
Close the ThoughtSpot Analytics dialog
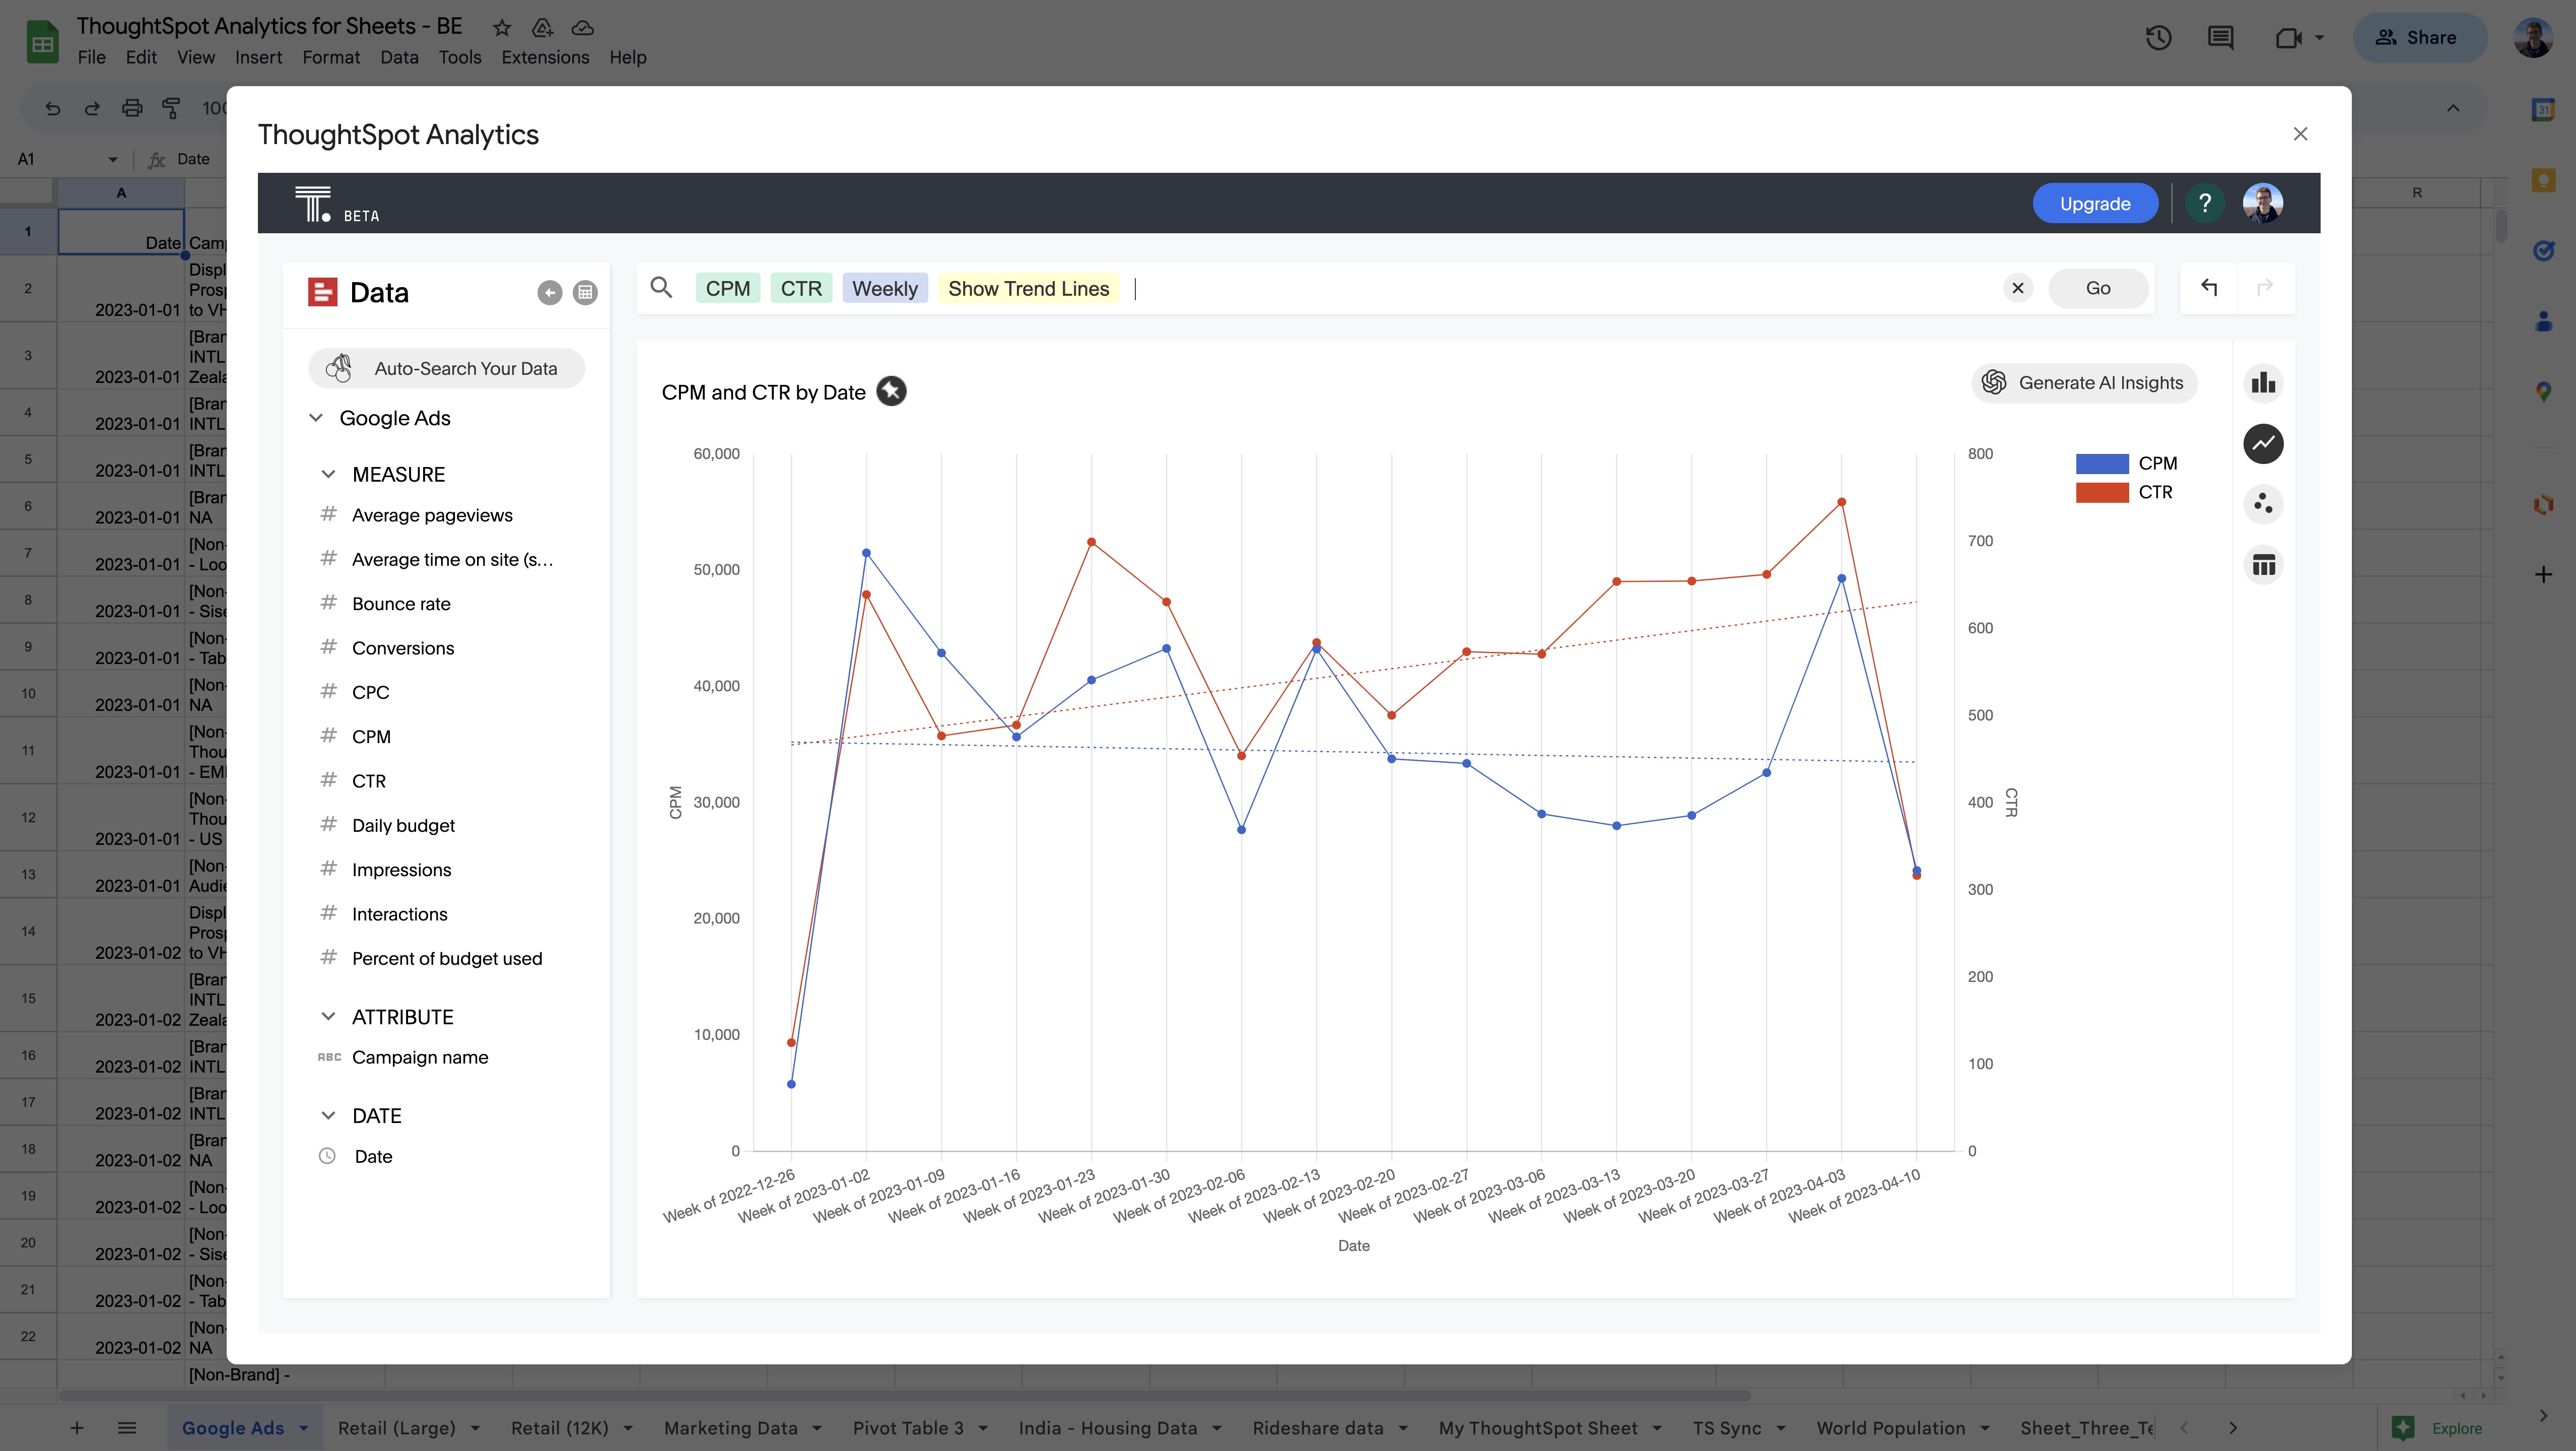[x=2300, y=134]
